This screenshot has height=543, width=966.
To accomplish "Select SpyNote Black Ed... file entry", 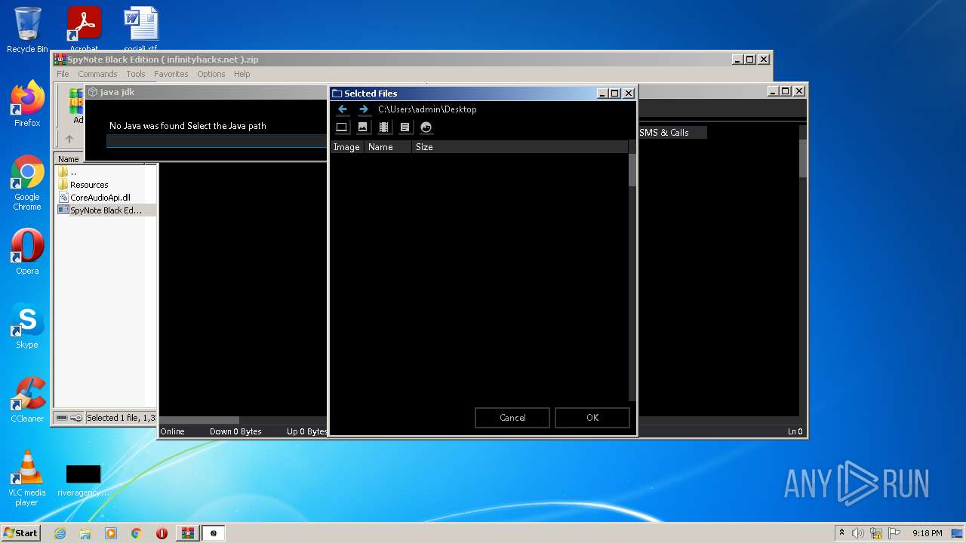I will coord(106,210).
